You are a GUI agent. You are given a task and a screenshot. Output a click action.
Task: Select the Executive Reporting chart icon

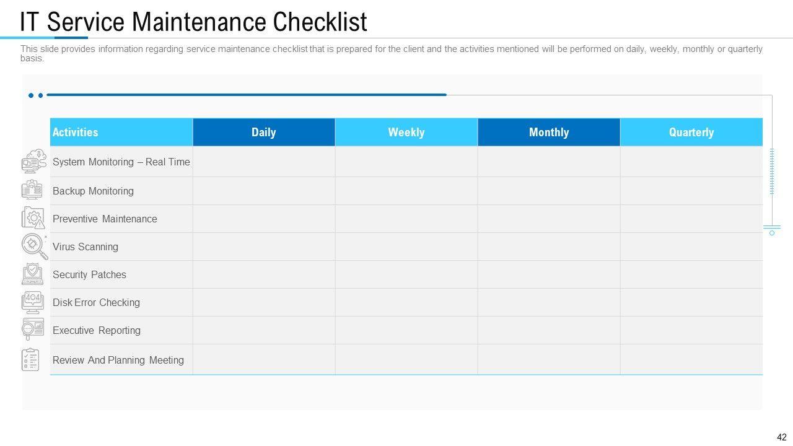point(32,329)
